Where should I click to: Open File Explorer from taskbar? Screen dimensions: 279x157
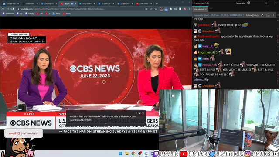coord(127,154)
